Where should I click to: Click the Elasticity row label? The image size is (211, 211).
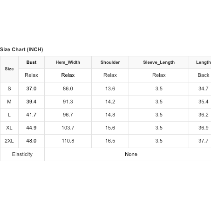tap(22, 154)
